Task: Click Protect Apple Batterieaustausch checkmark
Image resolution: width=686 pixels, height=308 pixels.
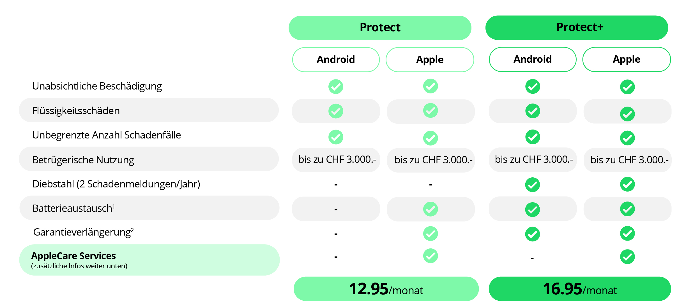Action: [431, 209]
